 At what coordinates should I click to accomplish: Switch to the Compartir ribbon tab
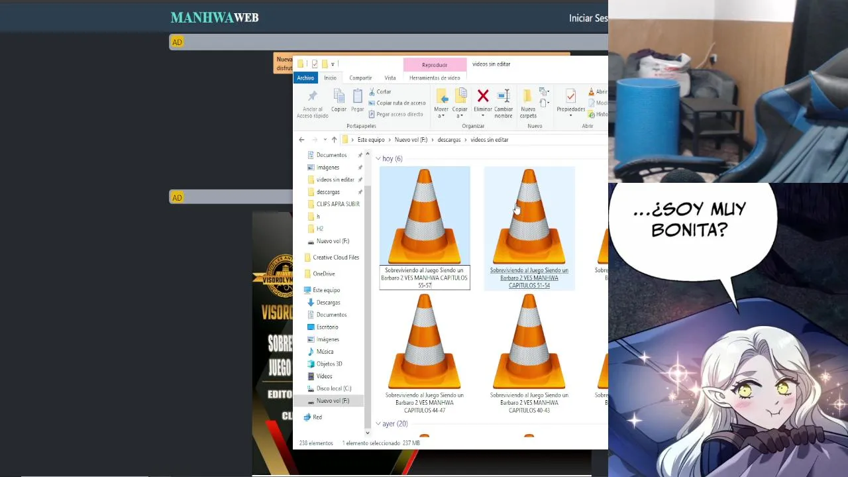click(x=360, y=78)
